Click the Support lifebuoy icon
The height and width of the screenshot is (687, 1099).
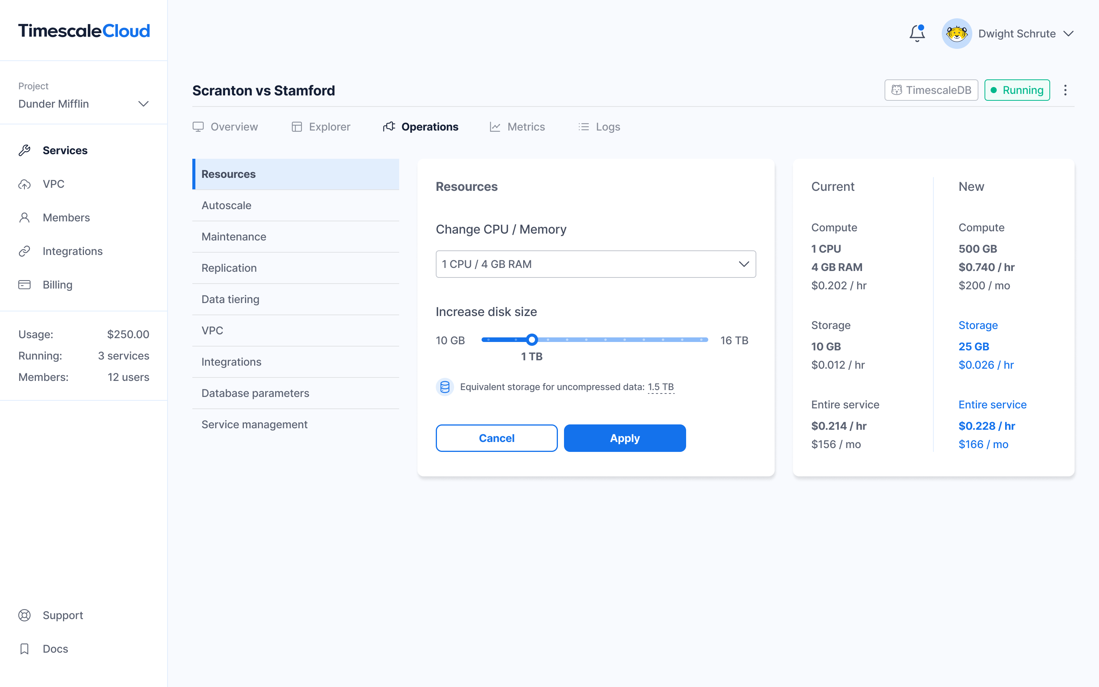point(24,615)
